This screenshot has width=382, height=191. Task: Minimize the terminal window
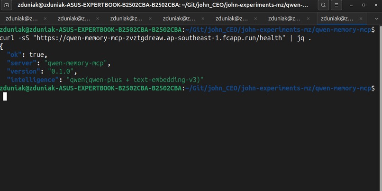tap(352, 5)
